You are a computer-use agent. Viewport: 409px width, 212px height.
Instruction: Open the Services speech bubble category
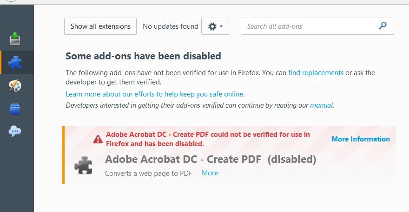[15, 131]
